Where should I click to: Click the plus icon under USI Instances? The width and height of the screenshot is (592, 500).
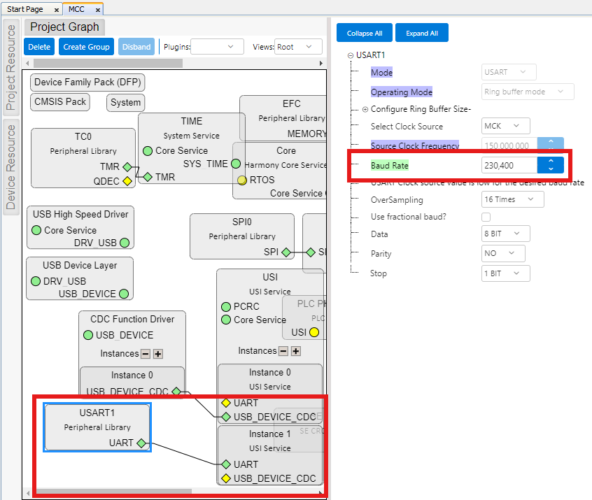point(296,351)
